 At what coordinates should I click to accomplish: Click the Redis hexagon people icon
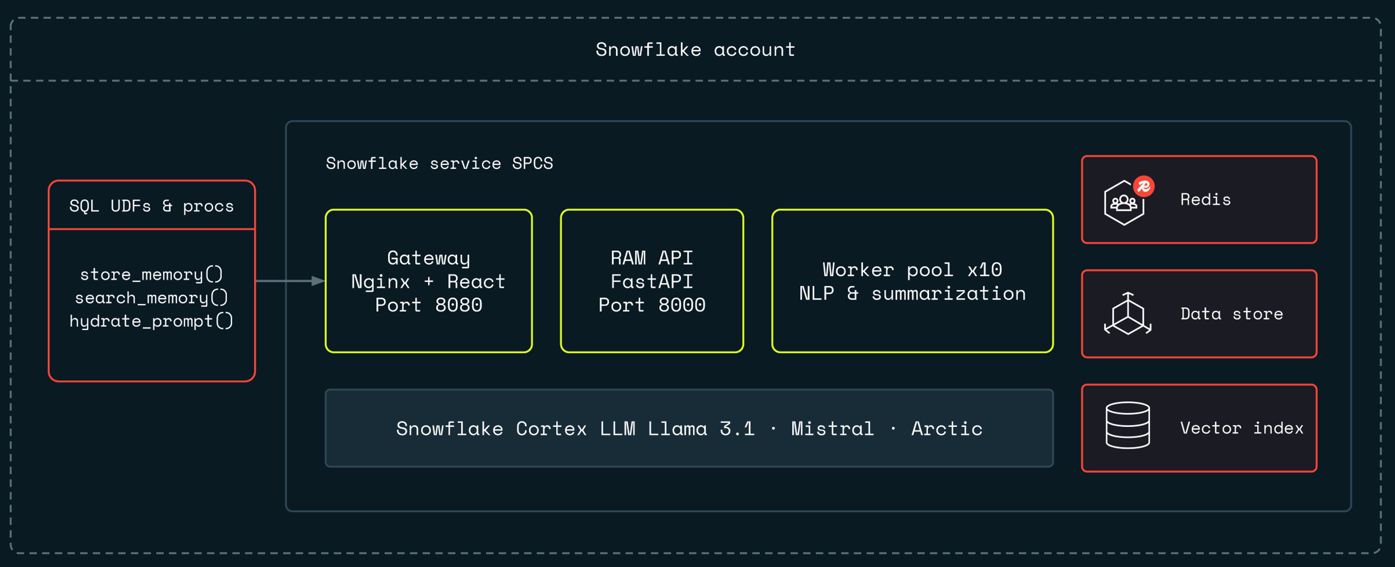point(1124,203)
